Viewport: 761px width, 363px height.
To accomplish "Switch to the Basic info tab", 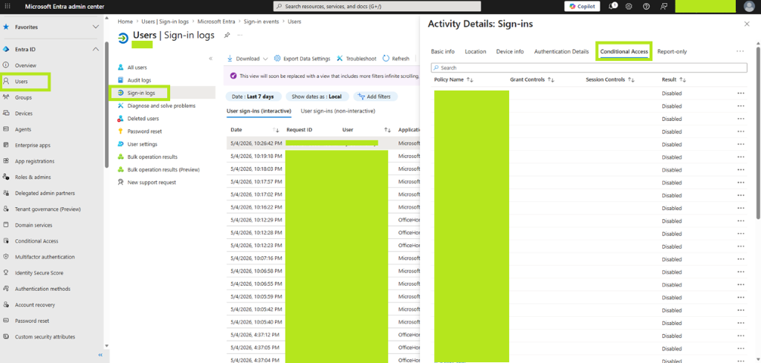I will pos(443,51).
